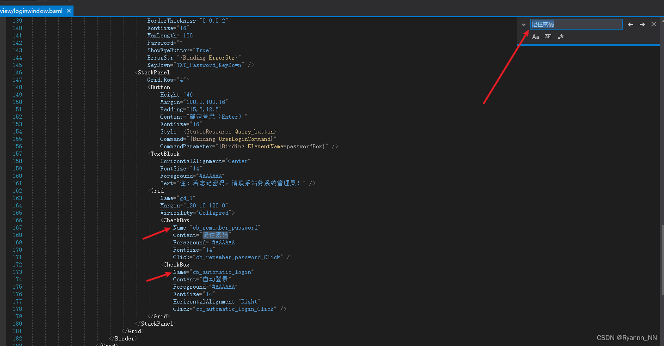Expand the find panel to show replace

pyautogui.click(x=523, y=24)
